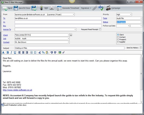Run the abc spell check
144x115 pixels.
coord(101,8)
